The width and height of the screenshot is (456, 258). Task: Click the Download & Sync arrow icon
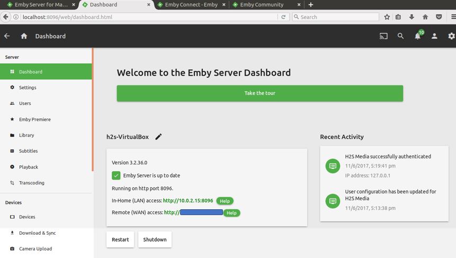(x=12, y=233)
